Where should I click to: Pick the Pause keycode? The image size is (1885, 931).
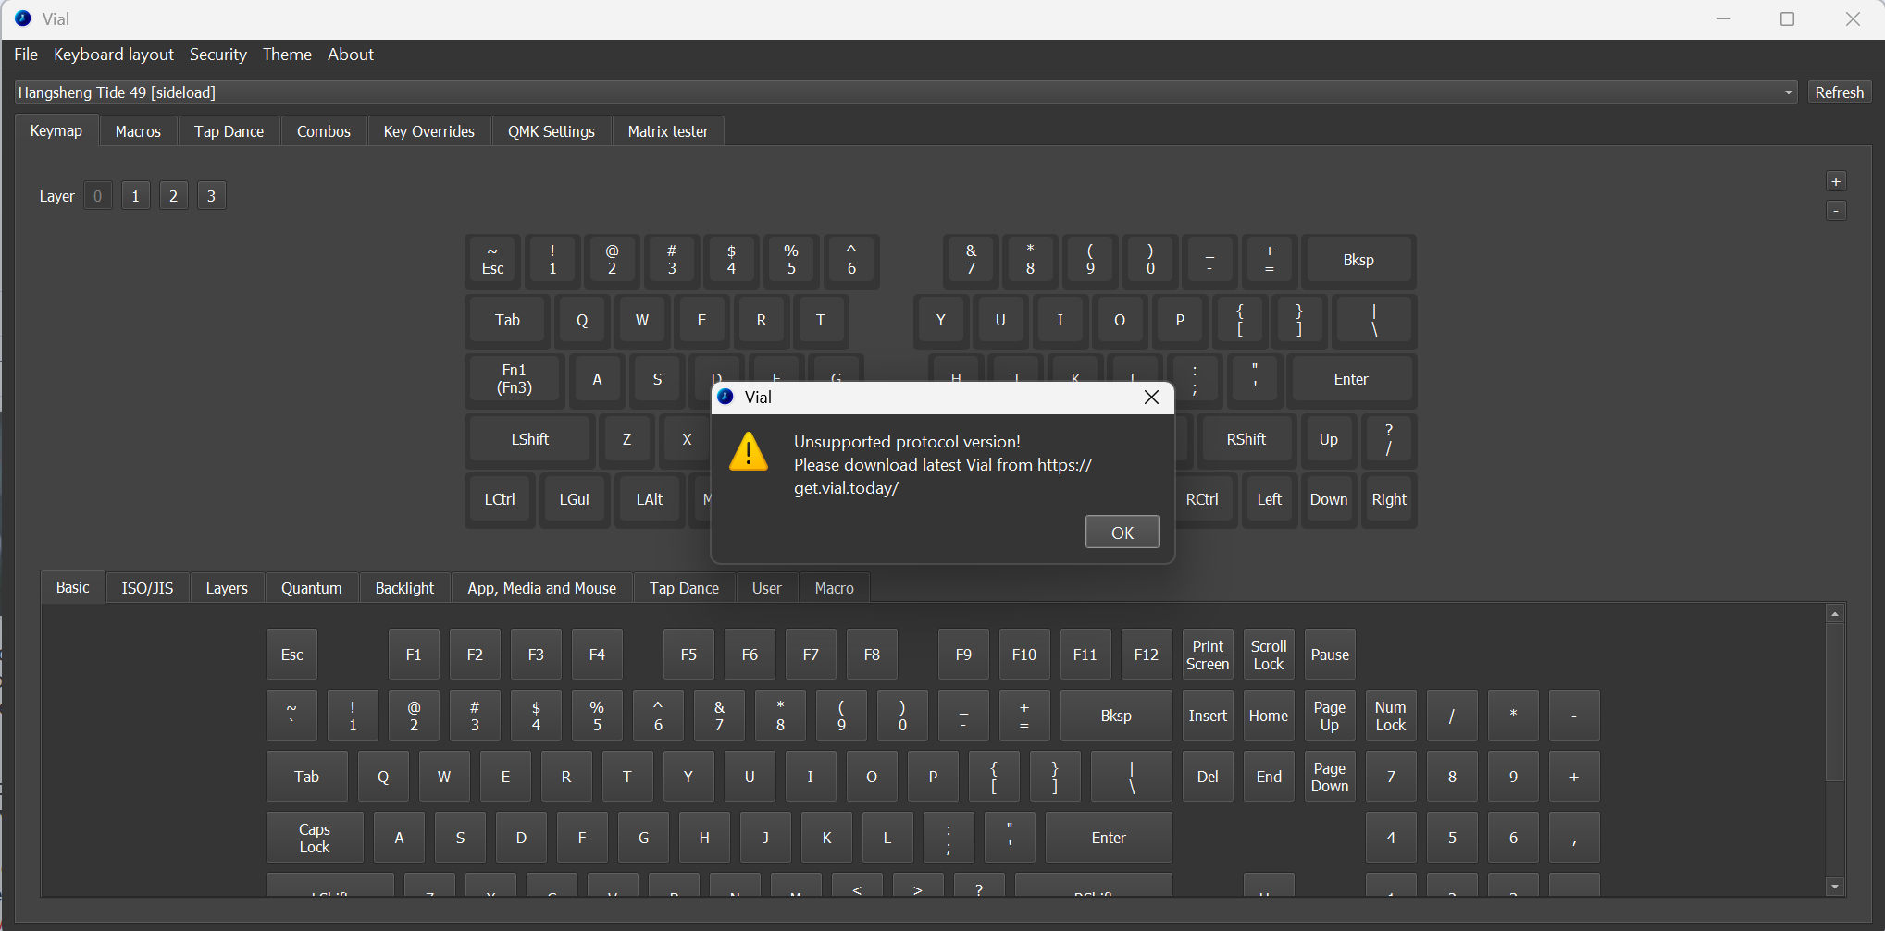click(1330, 655)
